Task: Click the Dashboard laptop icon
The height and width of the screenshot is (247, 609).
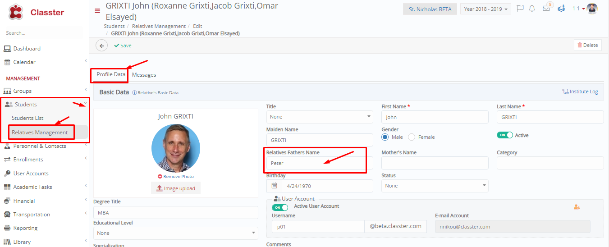Action: pyautogui.click(x=7, y=49)
